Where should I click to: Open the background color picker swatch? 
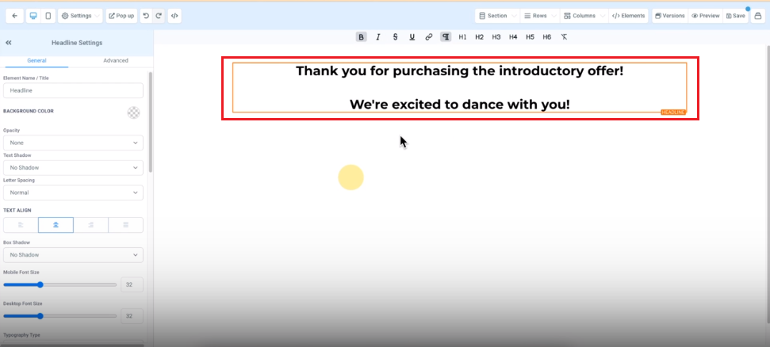(133, 112)
